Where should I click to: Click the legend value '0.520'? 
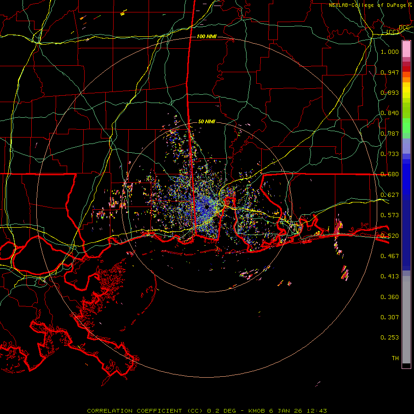(x=390, y=236)
